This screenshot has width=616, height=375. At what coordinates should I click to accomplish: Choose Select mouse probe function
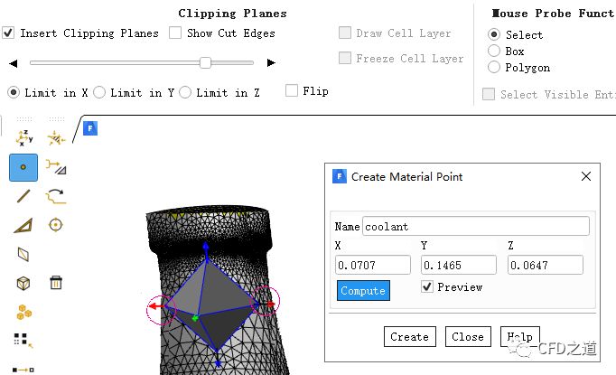click(494, 34)
